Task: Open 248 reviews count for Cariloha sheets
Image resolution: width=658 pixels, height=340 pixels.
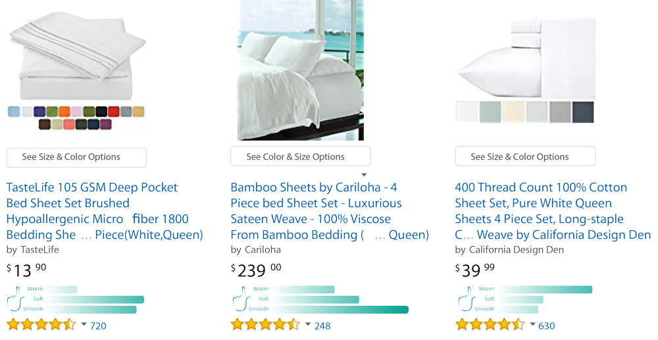Action: coord(322,326)
